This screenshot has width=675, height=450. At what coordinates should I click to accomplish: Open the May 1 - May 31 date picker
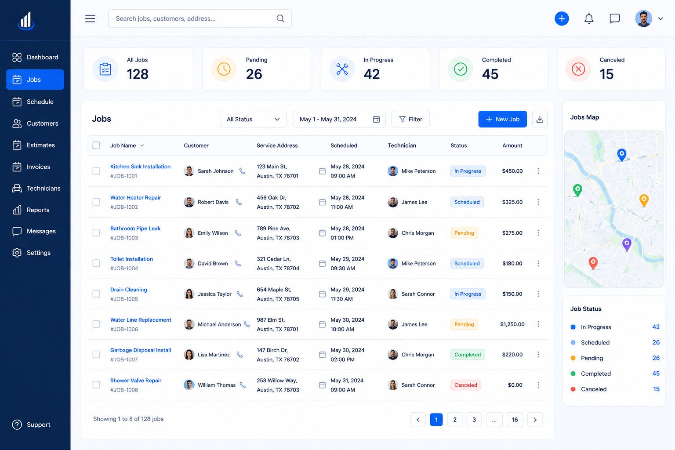pos(339,119)
